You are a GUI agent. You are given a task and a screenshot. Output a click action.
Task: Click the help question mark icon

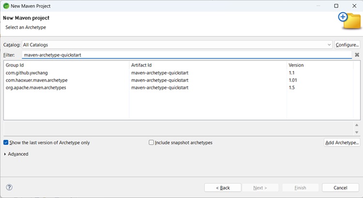point(9,187)
